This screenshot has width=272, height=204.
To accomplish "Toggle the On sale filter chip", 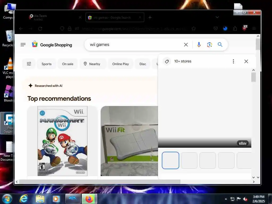I will pyautogui.click(x=68, y=64).
